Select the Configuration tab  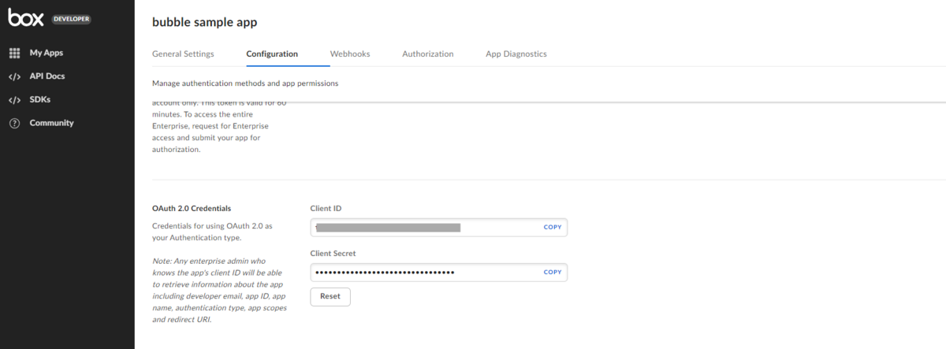[272, 54]
